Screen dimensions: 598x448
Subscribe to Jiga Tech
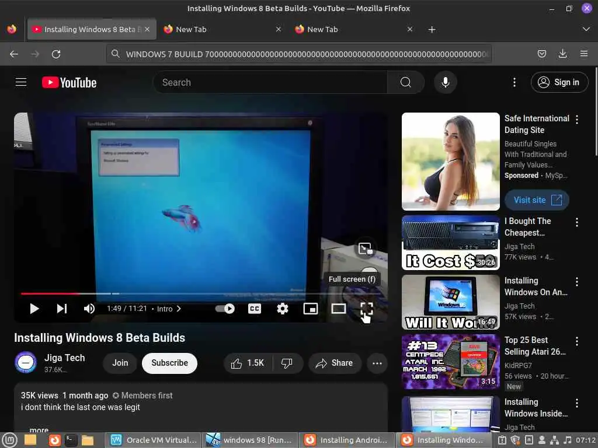(169, 363)
